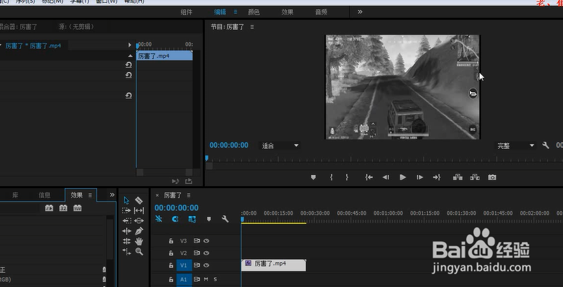The height and width of the screenshot is (287, 563).
Task: Select the Hand tool
Action: (139, 241)
